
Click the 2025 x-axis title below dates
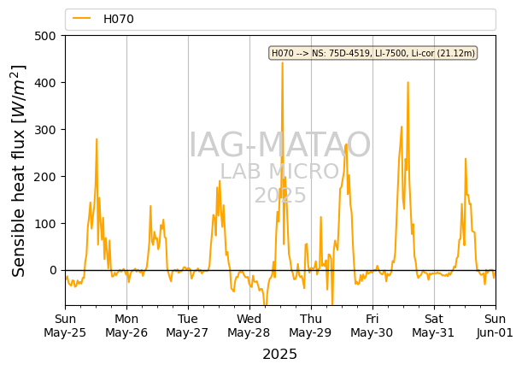(279, 355)
